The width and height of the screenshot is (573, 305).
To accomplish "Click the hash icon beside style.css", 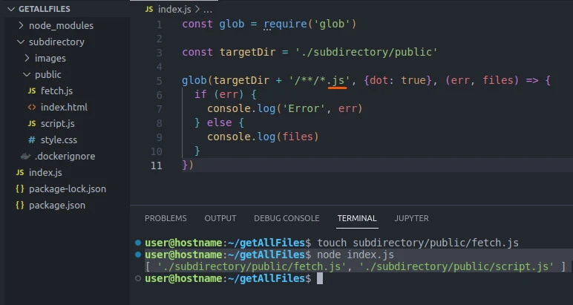I will tap(32, 140).
